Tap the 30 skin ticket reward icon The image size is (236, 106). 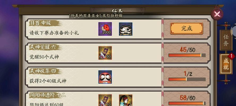105,53
